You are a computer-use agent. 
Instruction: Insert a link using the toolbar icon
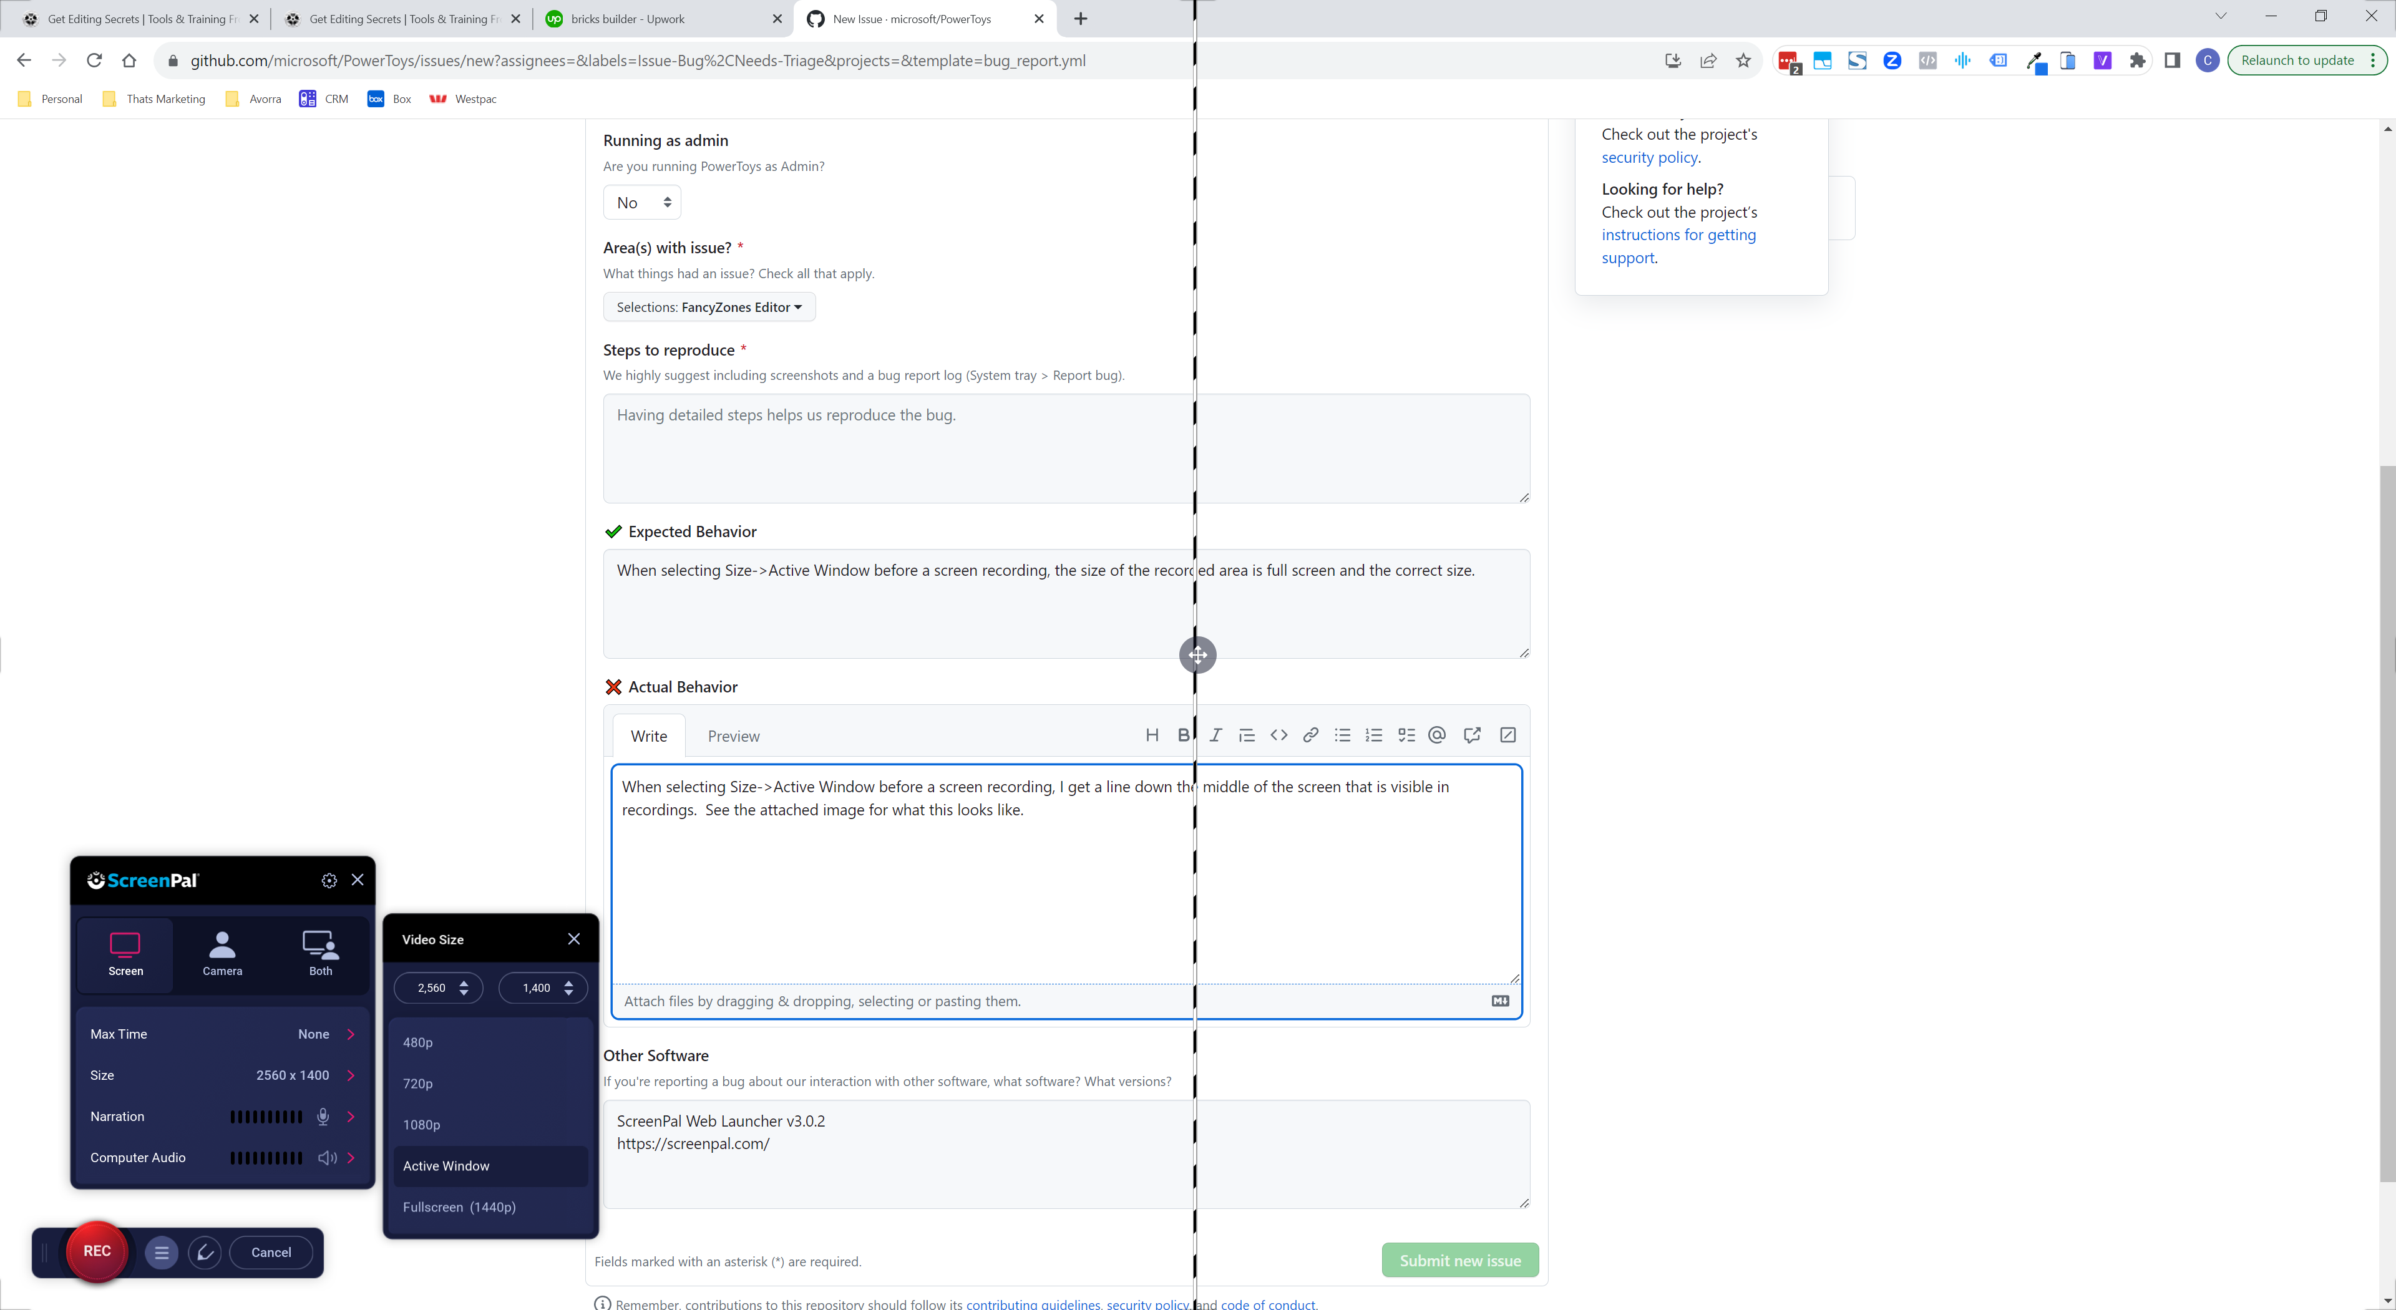tap(1310, 734)
